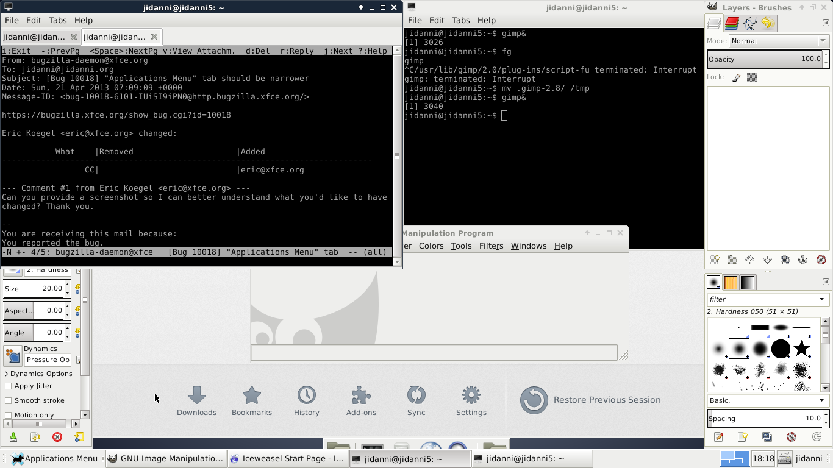This screenshot has width=833, height=468.
Task: Enable the Apply Jitter checkbox
Action: (9, 386)
